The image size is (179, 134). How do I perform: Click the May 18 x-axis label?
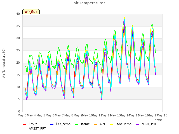(162, 115)
